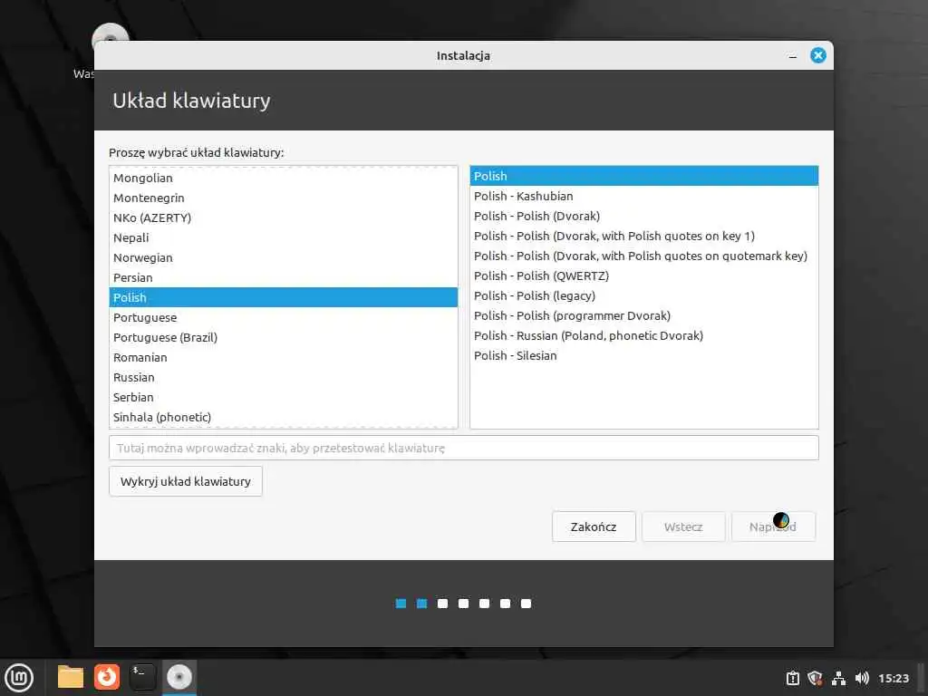Select Russian (Poland, phonetic Dvorak) variant

tap(644, 335)
